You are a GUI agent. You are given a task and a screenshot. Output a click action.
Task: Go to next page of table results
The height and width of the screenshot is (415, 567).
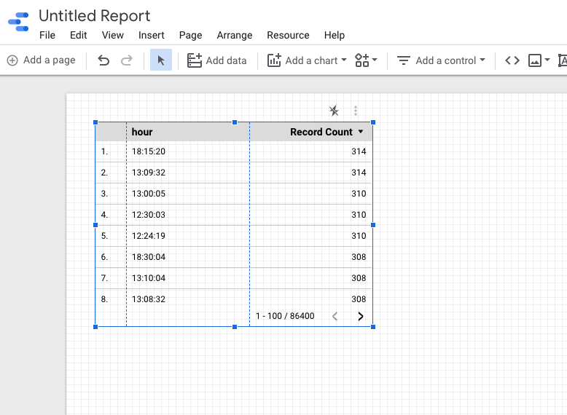pyautogui.click(x=360, y=316)
